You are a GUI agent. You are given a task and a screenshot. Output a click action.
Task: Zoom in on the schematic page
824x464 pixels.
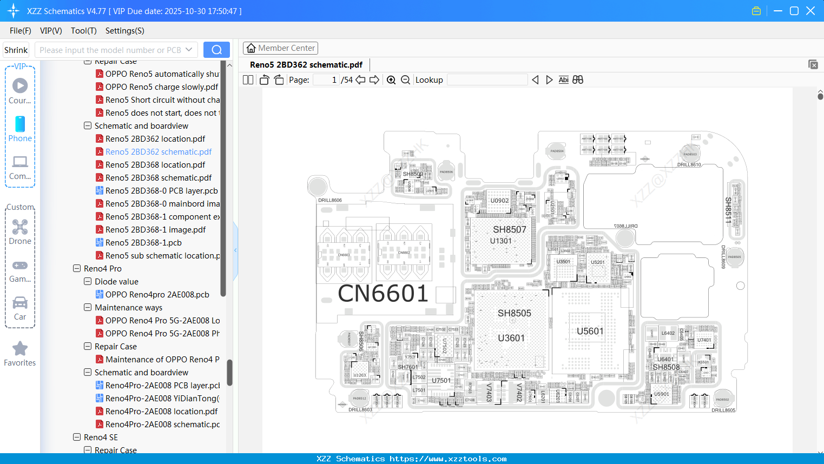pos(391,79)
